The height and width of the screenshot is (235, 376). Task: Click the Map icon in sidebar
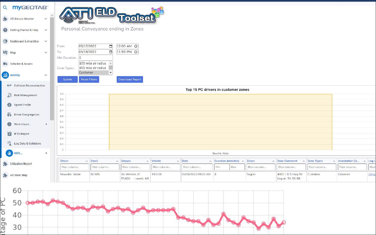point(5,52)
